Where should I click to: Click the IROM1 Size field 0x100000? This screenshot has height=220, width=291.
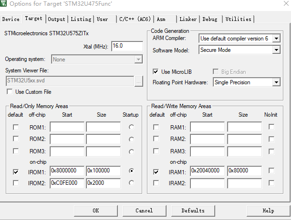104,171
